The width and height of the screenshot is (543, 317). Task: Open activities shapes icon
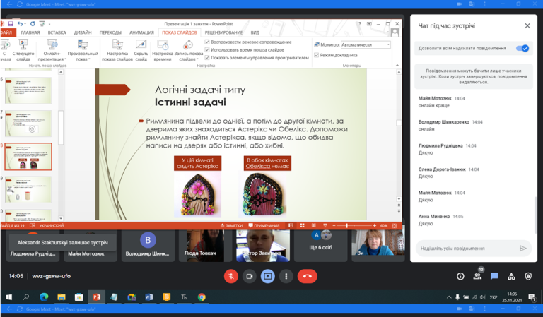click(511, 276)
